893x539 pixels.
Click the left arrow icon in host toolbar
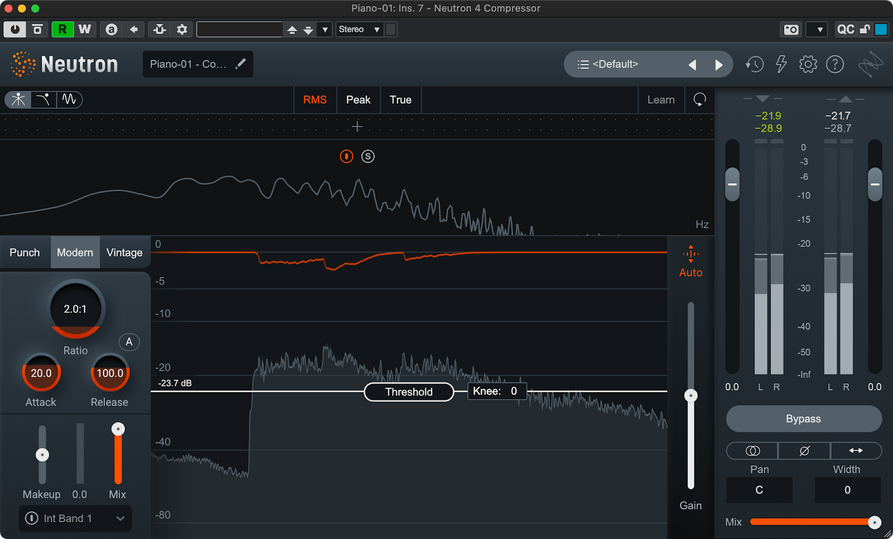tap(134, 30)
